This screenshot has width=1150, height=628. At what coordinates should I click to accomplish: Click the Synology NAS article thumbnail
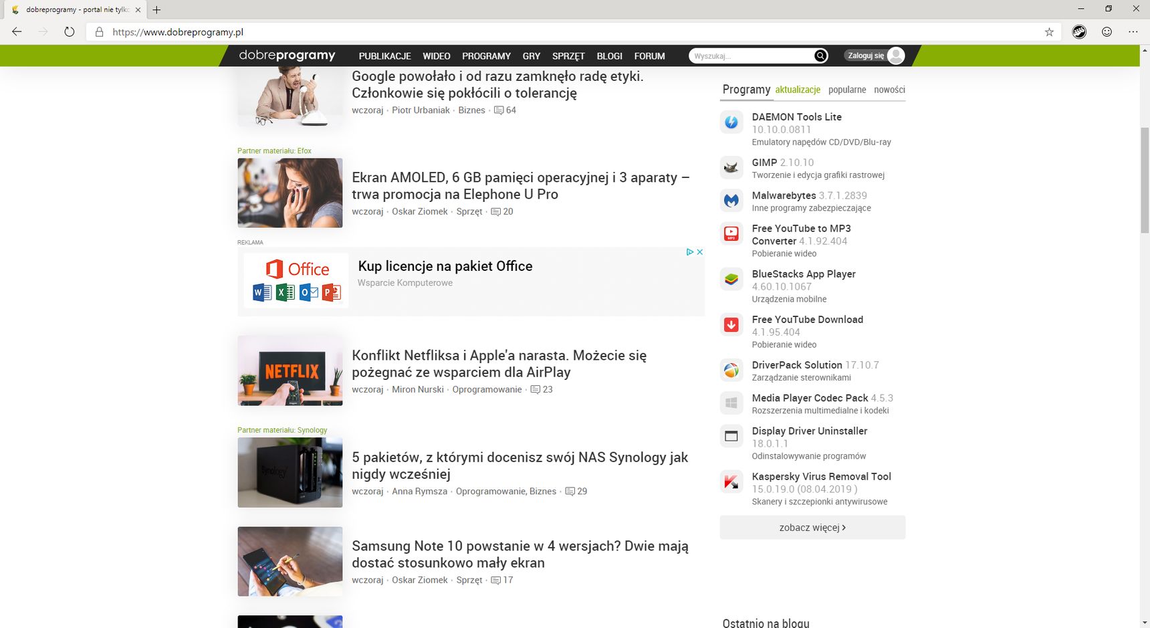tap(290, 473)
